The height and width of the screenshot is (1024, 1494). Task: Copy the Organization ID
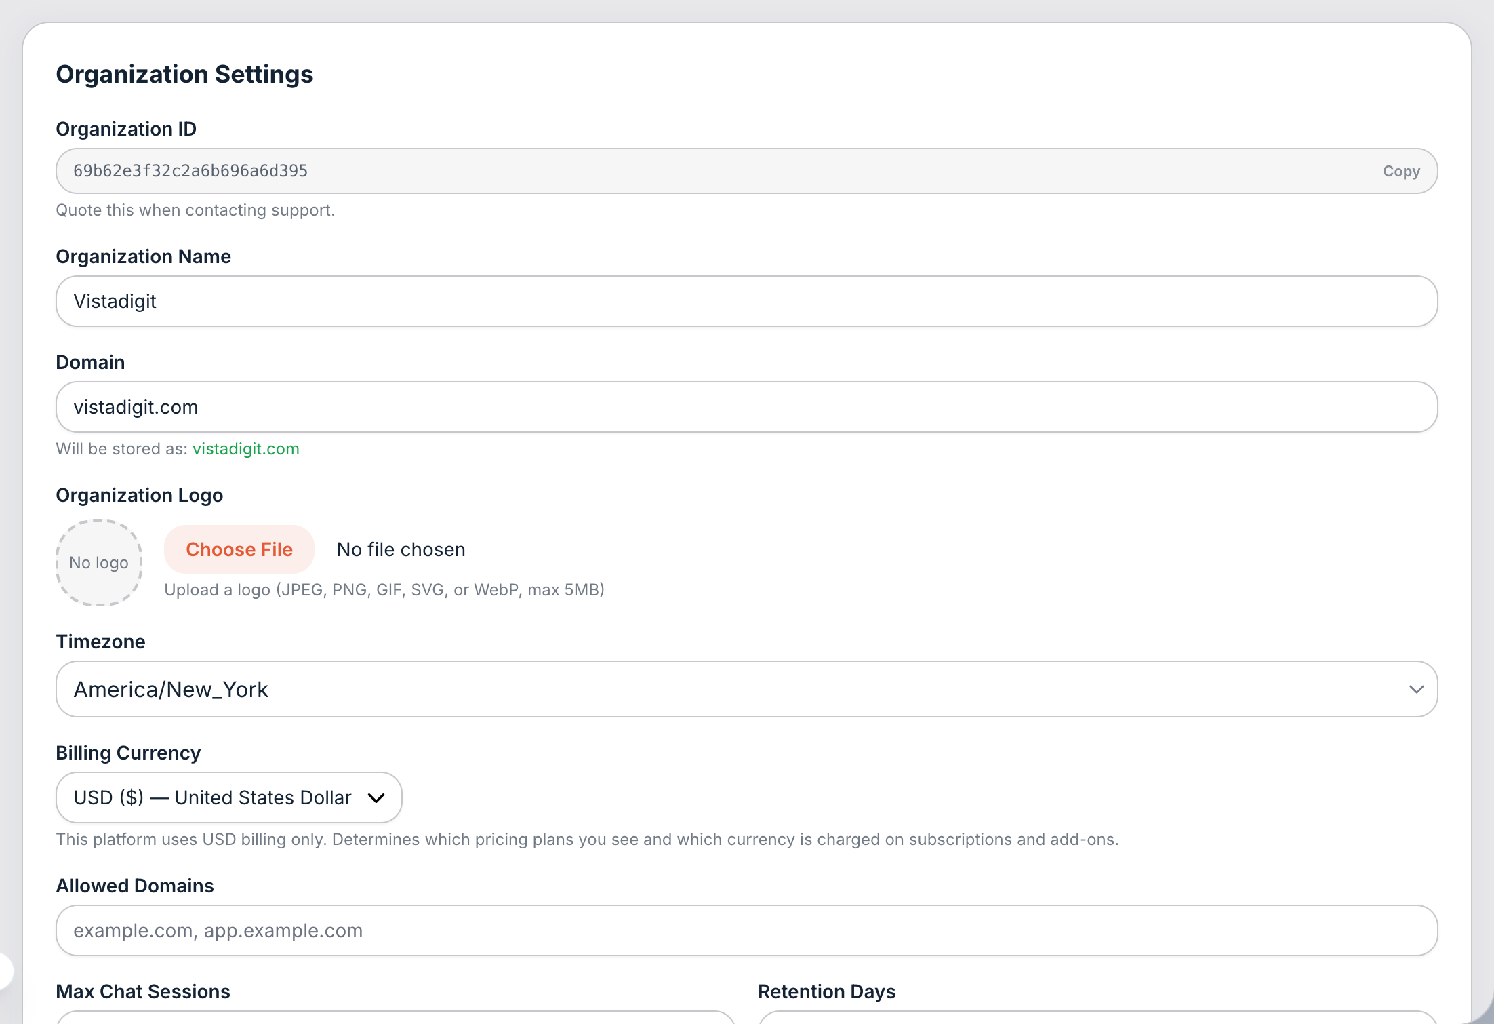click(1401, 171)
